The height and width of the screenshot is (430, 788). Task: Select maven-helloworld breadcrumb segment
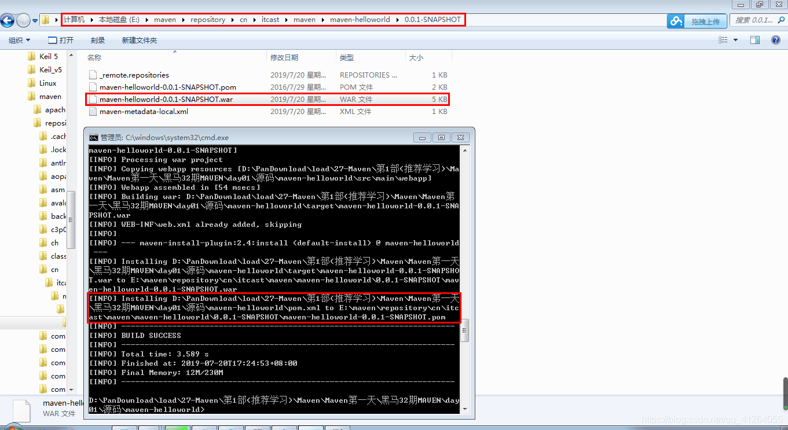click(360, 20)
